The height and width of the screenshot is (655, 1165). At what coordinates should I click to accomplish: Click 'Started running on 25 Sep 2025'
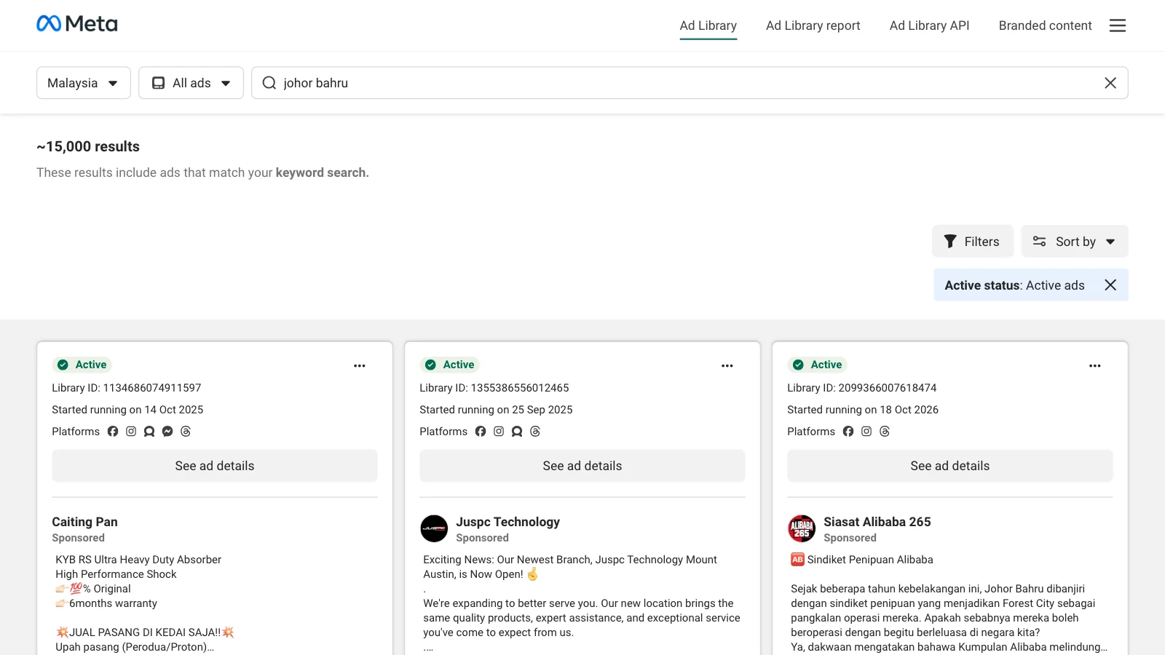pyautogui.click(x=496, y=410)
